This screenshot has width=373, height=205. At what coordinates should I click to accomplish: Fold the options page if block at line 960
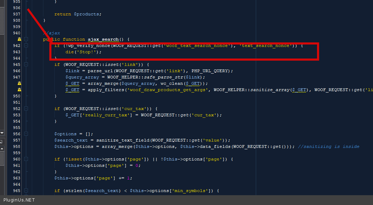[x=26, y=159]
